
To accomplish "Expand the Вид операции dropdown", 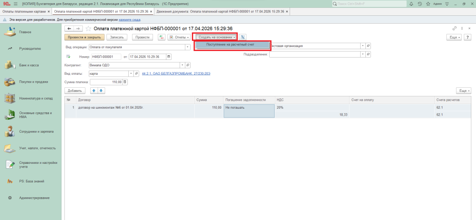I will click(187, 46).
